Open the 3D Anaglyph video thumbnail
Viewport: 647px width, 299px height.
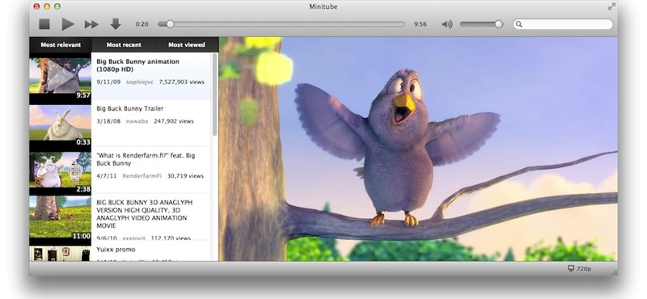pyautogui.click(x=60, y=217)
